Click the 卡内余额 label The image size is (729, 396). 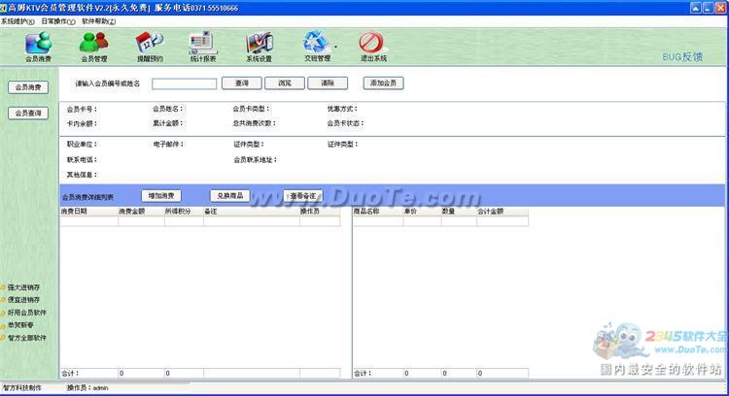click(82, 124)
